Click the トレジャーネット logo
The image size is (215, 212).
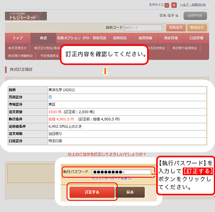[x=26, y=16]
